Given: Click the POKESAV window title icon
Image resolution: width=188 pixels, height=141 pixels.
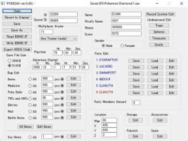Looking at the screenshot, I should 3,3.
